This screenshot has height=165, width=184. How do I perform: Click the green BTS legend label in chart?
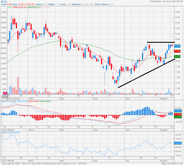coord(10,7)
